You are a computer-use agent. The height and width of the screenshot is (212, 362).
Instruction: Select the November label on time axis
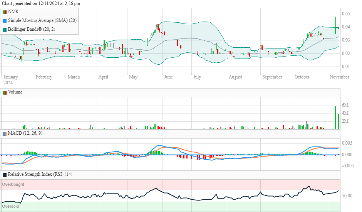coord(339,77)
